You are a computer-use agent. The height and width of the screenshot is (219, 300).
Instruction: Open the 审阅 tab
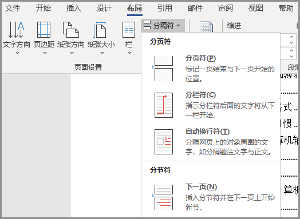[x=226, y=8]
